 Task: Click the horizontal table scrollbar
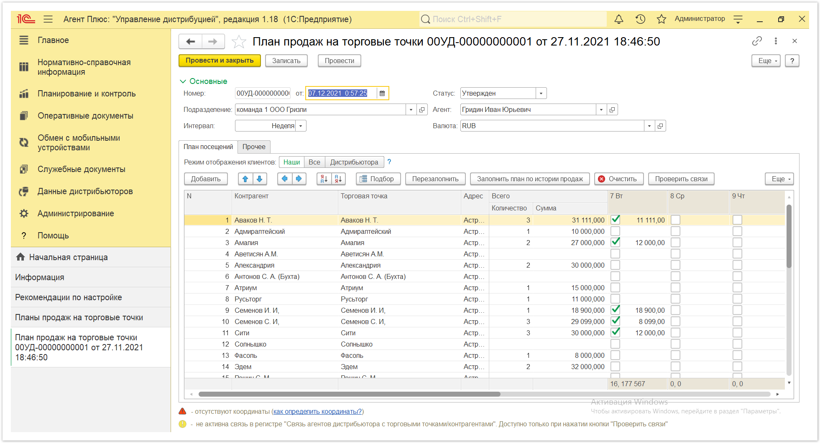pyautogui.click(x=349, y=394)
